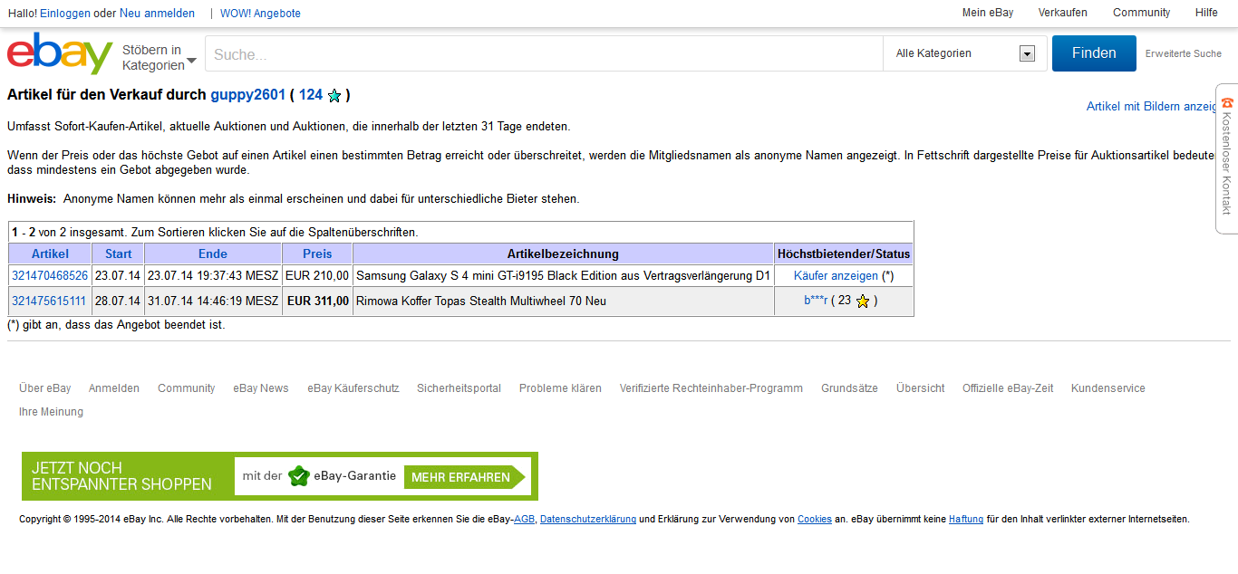Image resolution: width=1238 pixels, height=574 pixels.
Task: Click the star icon next to 124
Action: (x=334, y=95)
